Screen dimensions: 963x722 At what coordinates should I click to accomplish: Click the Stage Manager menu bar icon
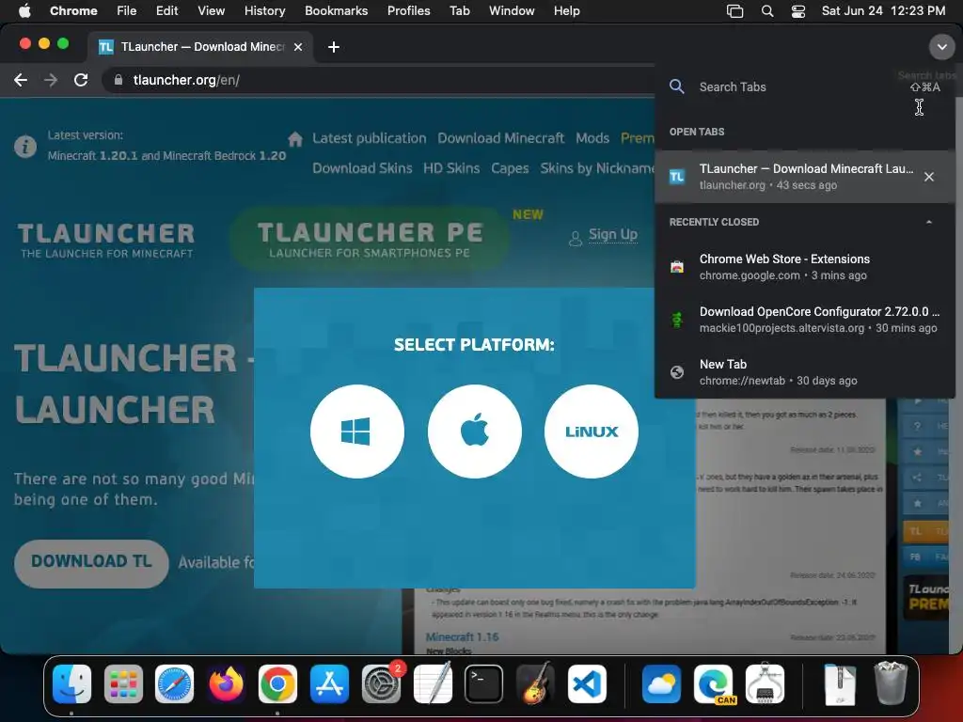pyautogui.click(x=734, y=10)
